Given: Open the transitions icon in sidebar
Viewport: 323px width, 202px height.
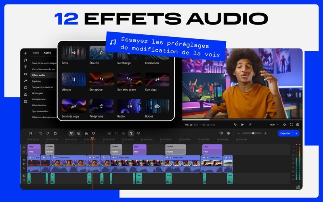Looking at the screenshot, I should click(x=25, y=74).
